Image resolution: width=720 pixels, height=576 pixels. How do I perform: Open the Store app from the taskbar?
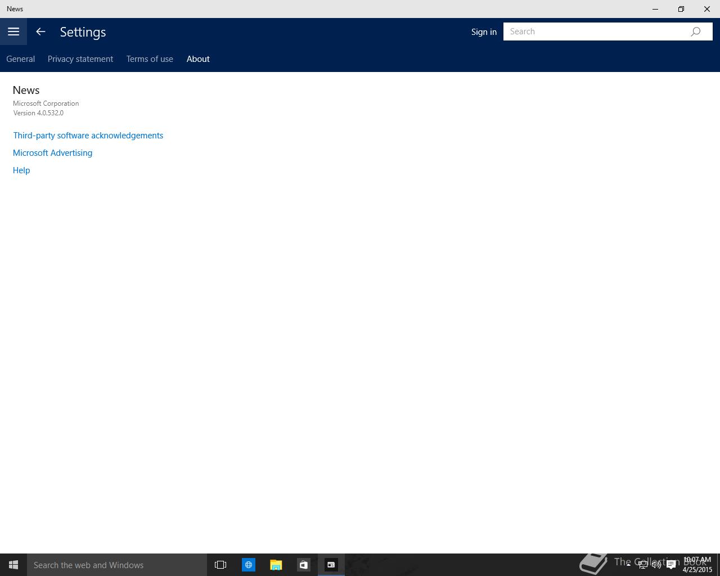303,565
